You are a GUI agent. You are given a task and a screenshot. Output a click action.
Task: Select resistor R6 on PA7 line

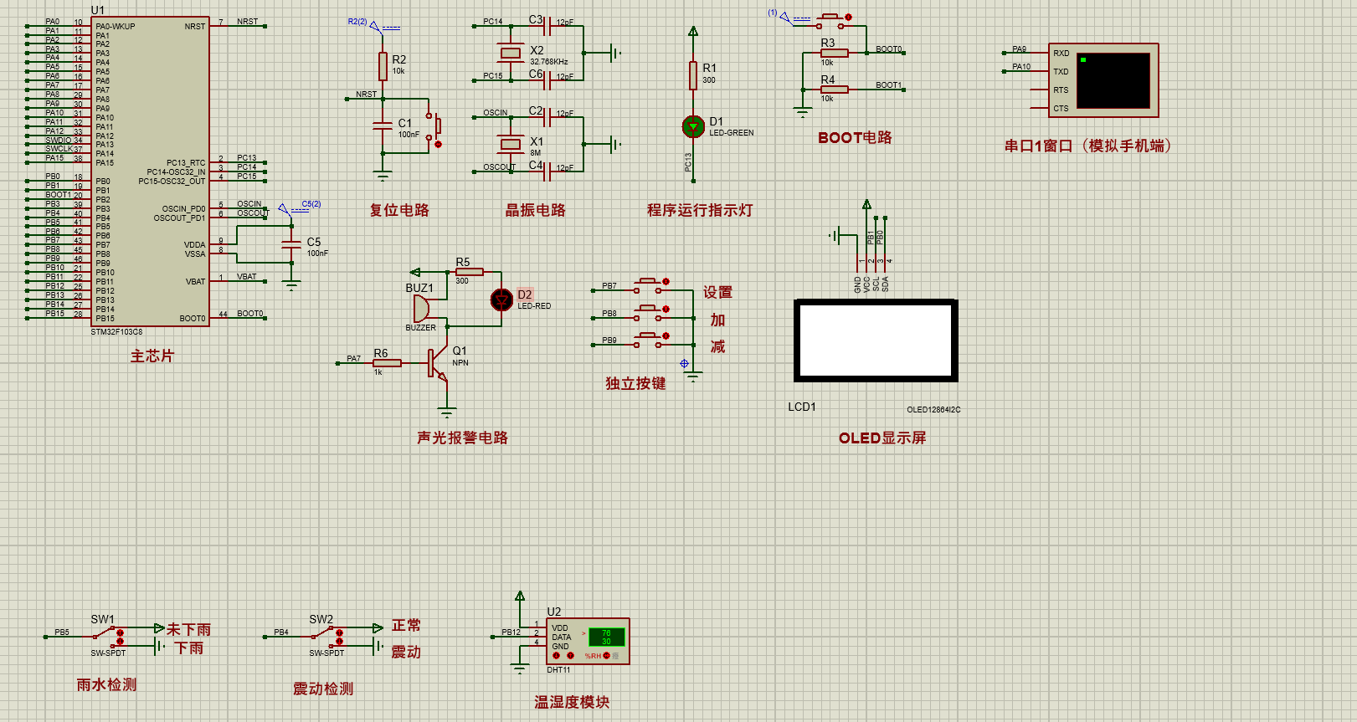387,363
